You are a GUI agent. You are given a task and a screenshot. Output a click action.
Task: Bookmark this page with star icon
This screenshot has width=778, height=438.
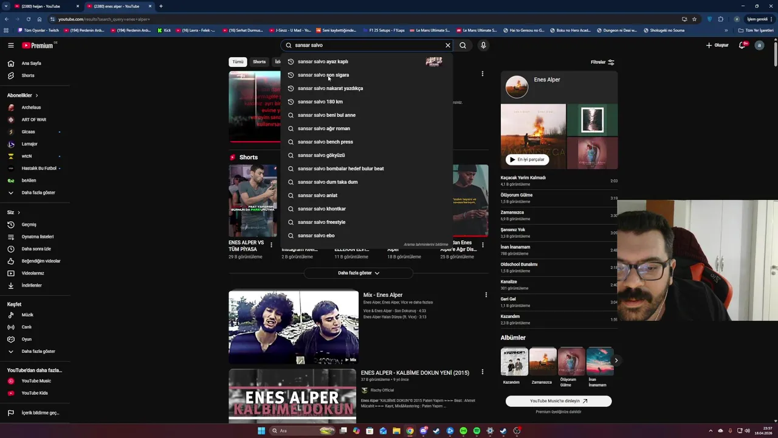tap(695, 19)
